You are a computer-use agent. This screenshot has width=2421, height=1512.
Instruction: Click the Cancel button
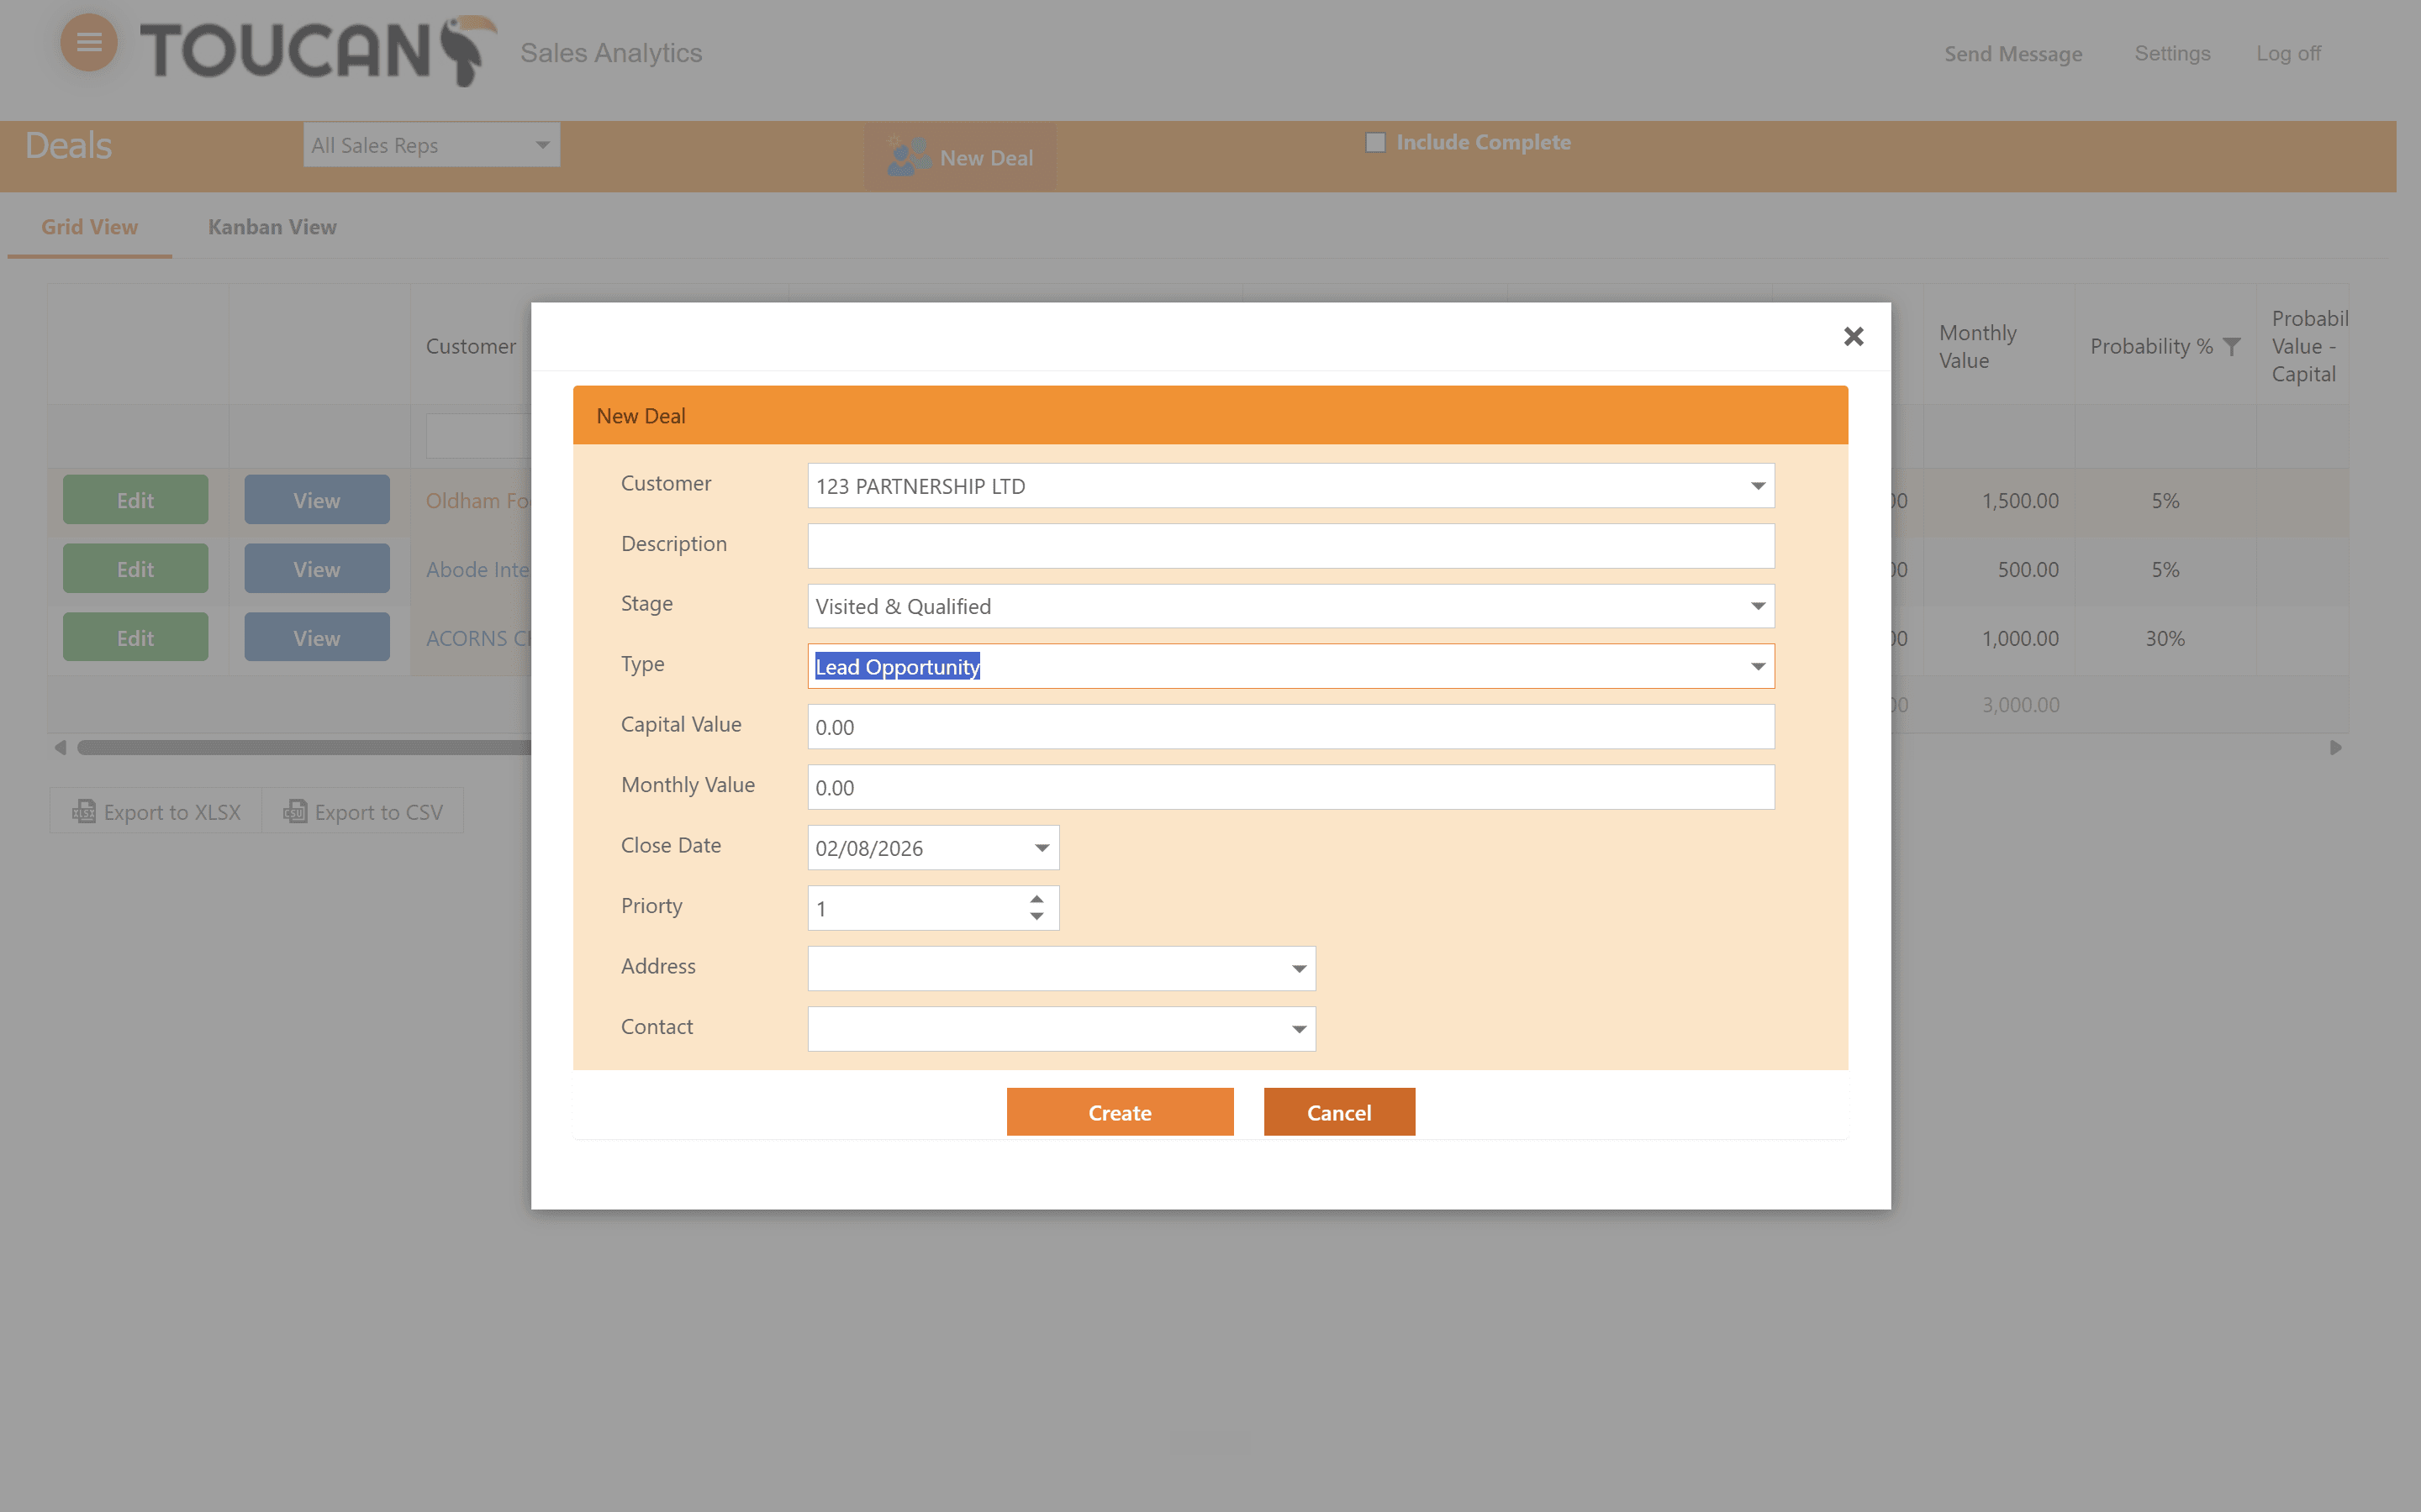coord(1338,1112)
